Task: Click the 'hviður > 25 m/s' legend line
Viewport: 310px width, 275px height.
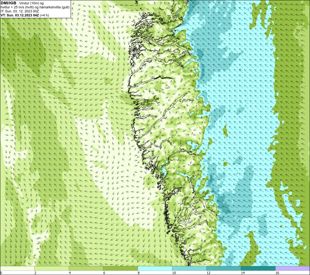Action: 35,7
